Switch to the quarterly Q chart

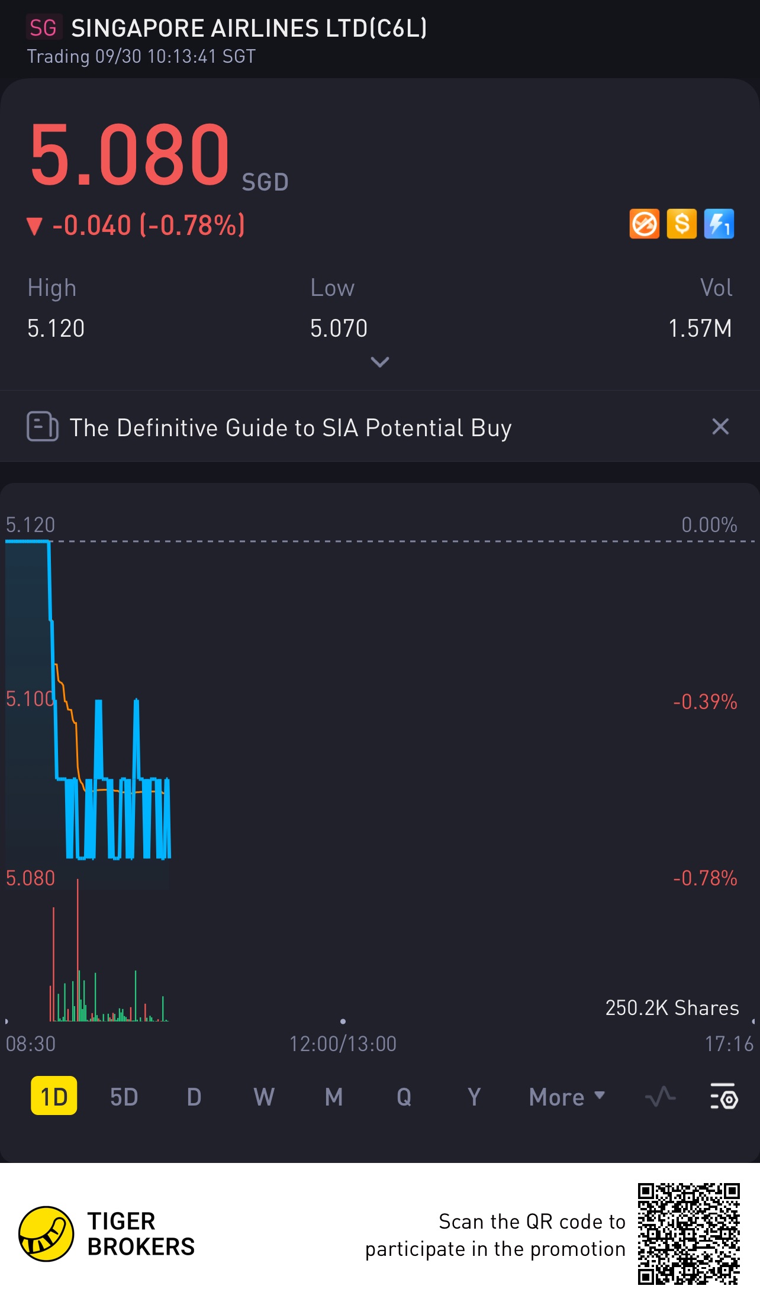point(404,1097)
